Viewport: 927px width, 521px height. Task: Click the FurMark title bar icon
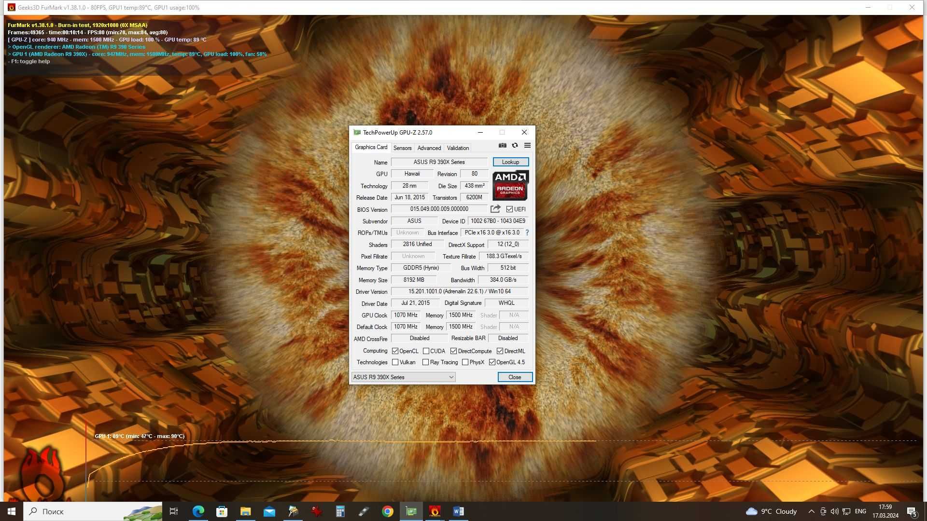pyautogui.click(x=11, y=7)
